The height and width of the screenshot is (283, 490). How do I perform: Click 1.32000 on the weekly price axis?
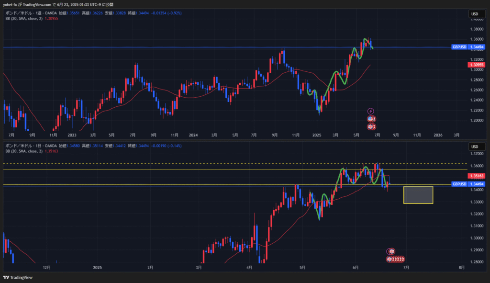[x=477, y=60]
